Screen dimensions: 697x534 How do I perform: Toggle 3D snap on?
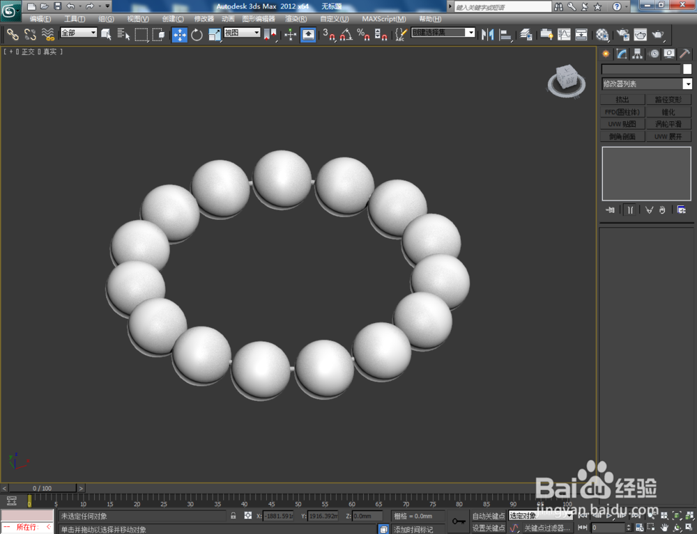click(x=329, y=34)
